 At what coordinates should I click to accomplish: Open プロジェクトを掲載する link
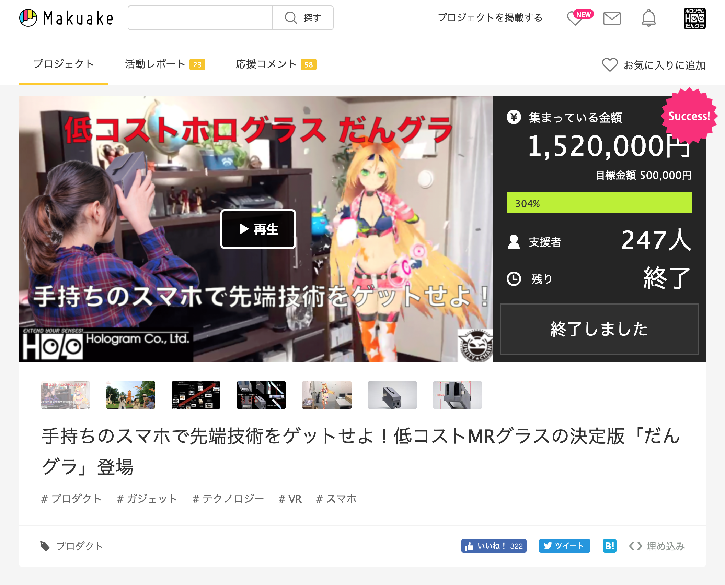pyautogui.click(x=490, y=17)
